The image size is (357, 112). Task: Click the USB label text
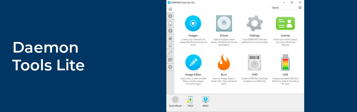[285, 74]
